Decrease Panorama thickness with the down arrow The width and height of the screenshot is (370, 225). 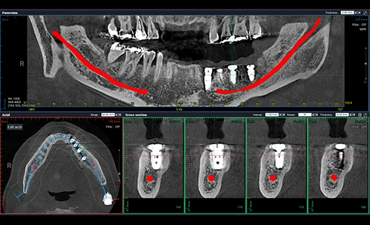pyautogui.click(x=360, y=13)
